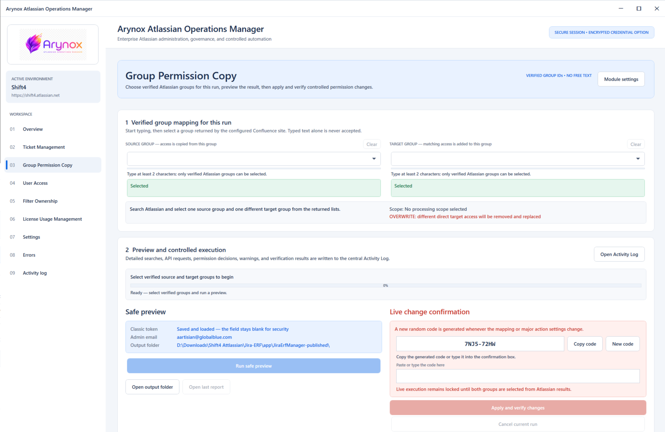This screenshot has width=665, height=432.
Task: Generate a New code
Action: (622, 344)
